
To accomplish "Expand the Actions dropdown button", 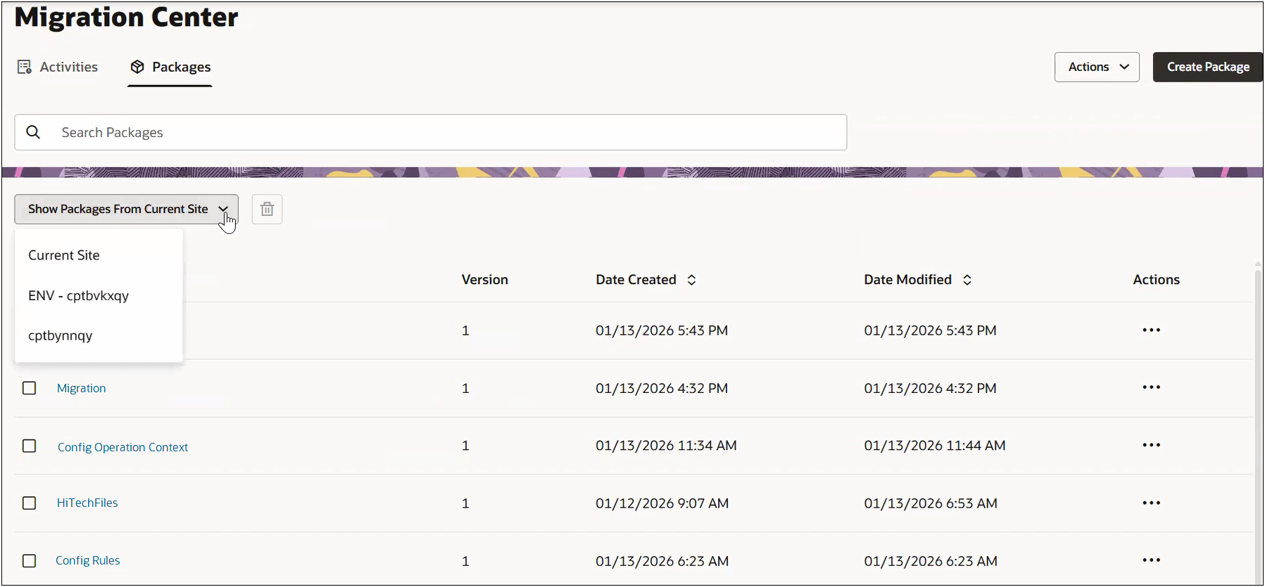I will (x=1097, y=67).
